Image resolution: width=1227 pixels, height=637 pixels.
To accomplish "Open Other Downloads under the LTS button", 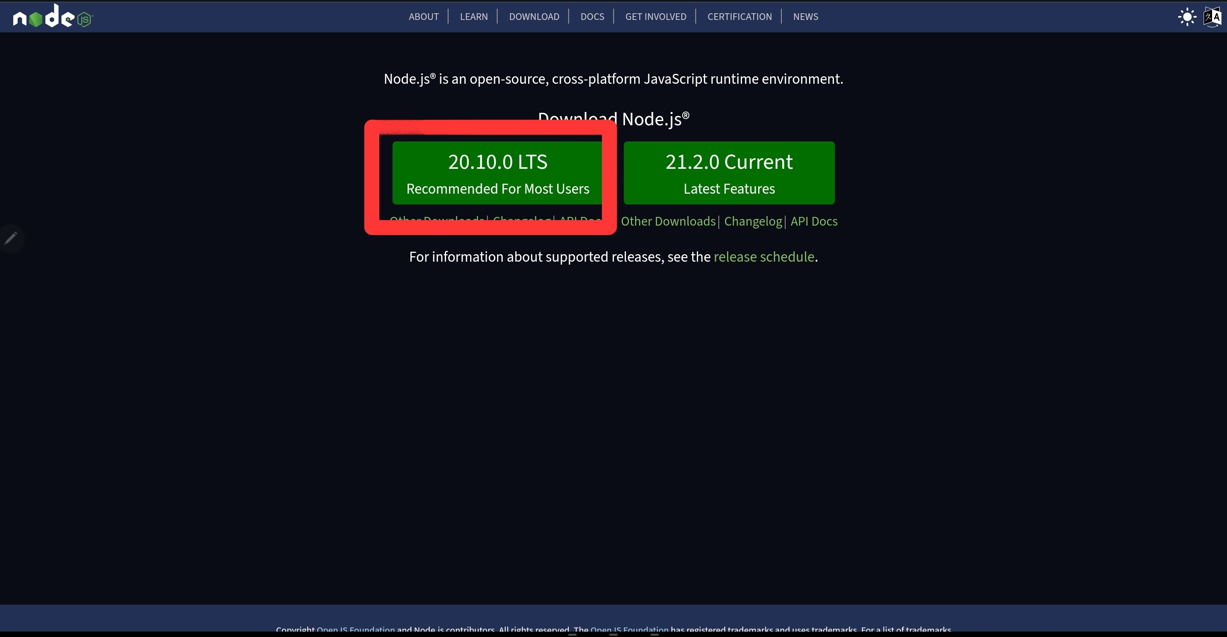I will (x=436, y=219).
